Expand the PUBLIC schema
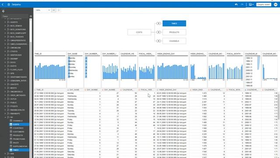This screenshot has height=158, width=280. (5, 103)
